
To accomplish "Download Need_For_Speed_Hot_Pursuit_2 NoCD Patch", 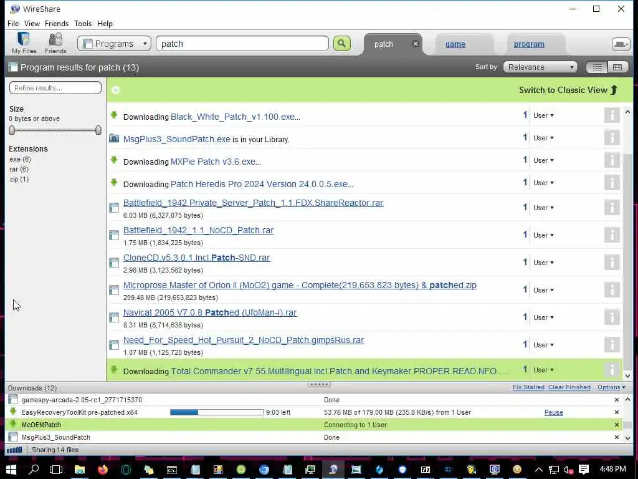I will (x=244, y=340).
